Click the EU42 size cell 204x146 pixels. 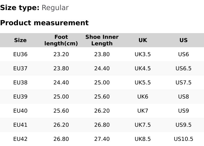point(20,139)
